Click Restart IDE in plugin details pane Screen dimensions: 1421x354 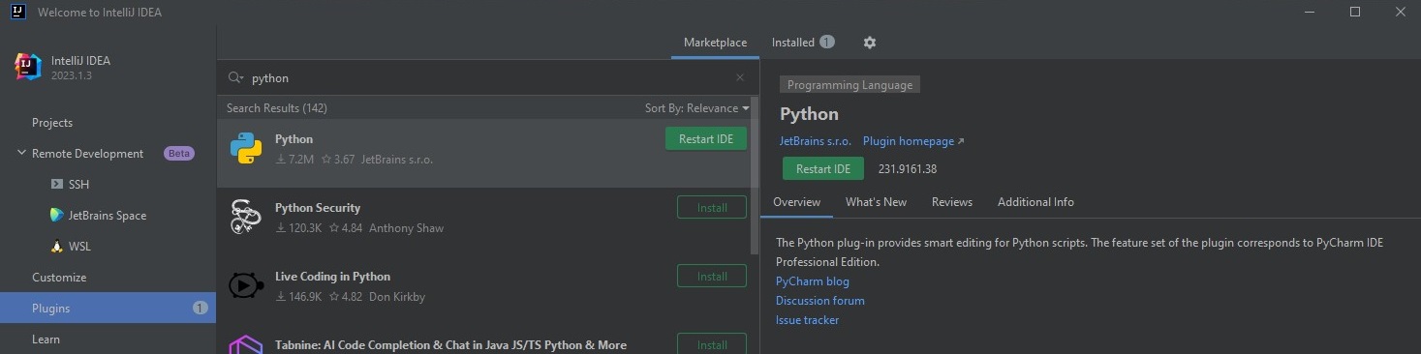click(822, 168)
